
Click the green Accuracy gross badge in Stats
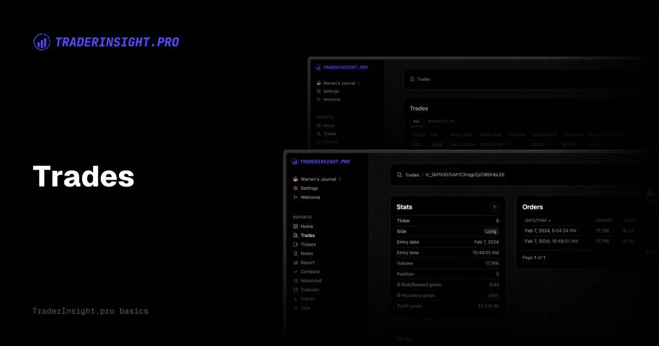point(493,296)
